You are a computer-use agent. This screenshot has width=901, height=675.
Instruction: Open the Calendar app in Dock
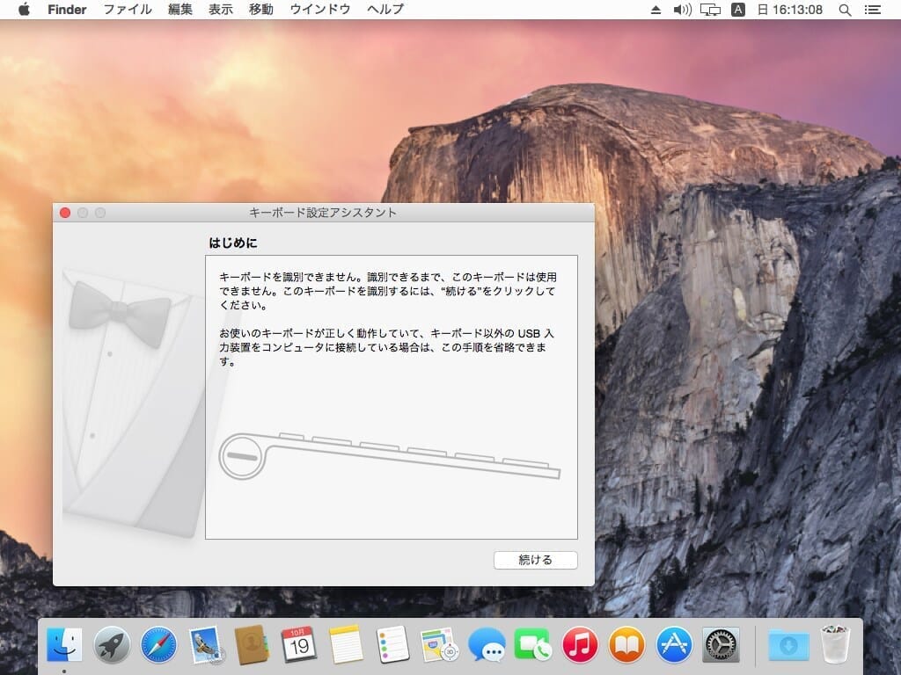[x=299, y=646]
